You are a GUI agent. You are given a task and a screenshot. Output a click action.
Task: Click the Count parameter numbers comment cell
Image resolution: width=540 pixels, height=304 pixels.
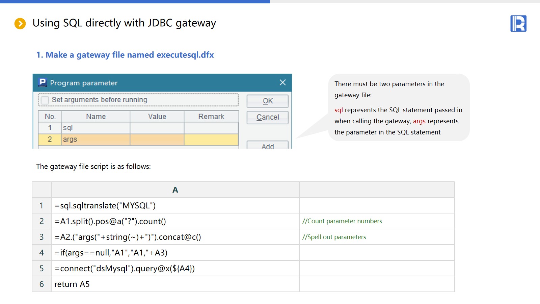(376, 221)
